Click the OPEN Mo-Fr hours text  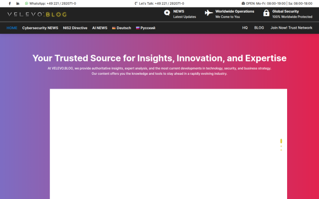pyautogui.click(x=279, y=4)
